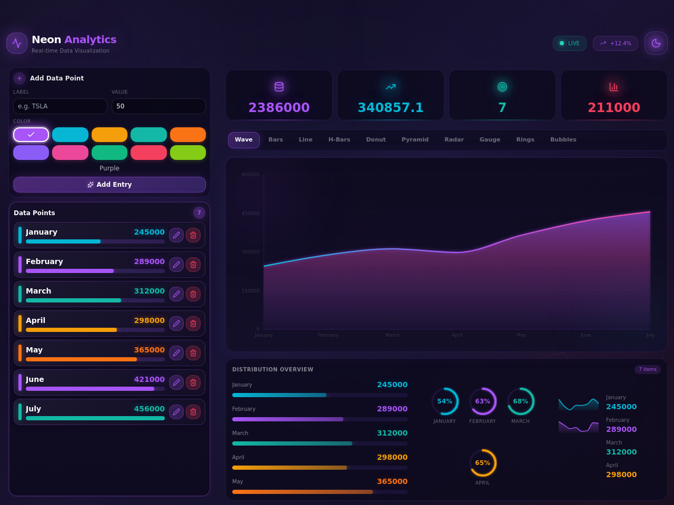Switch to the H-Bars chart tab
Screen dimensions: 674x505
coord(340,140)
